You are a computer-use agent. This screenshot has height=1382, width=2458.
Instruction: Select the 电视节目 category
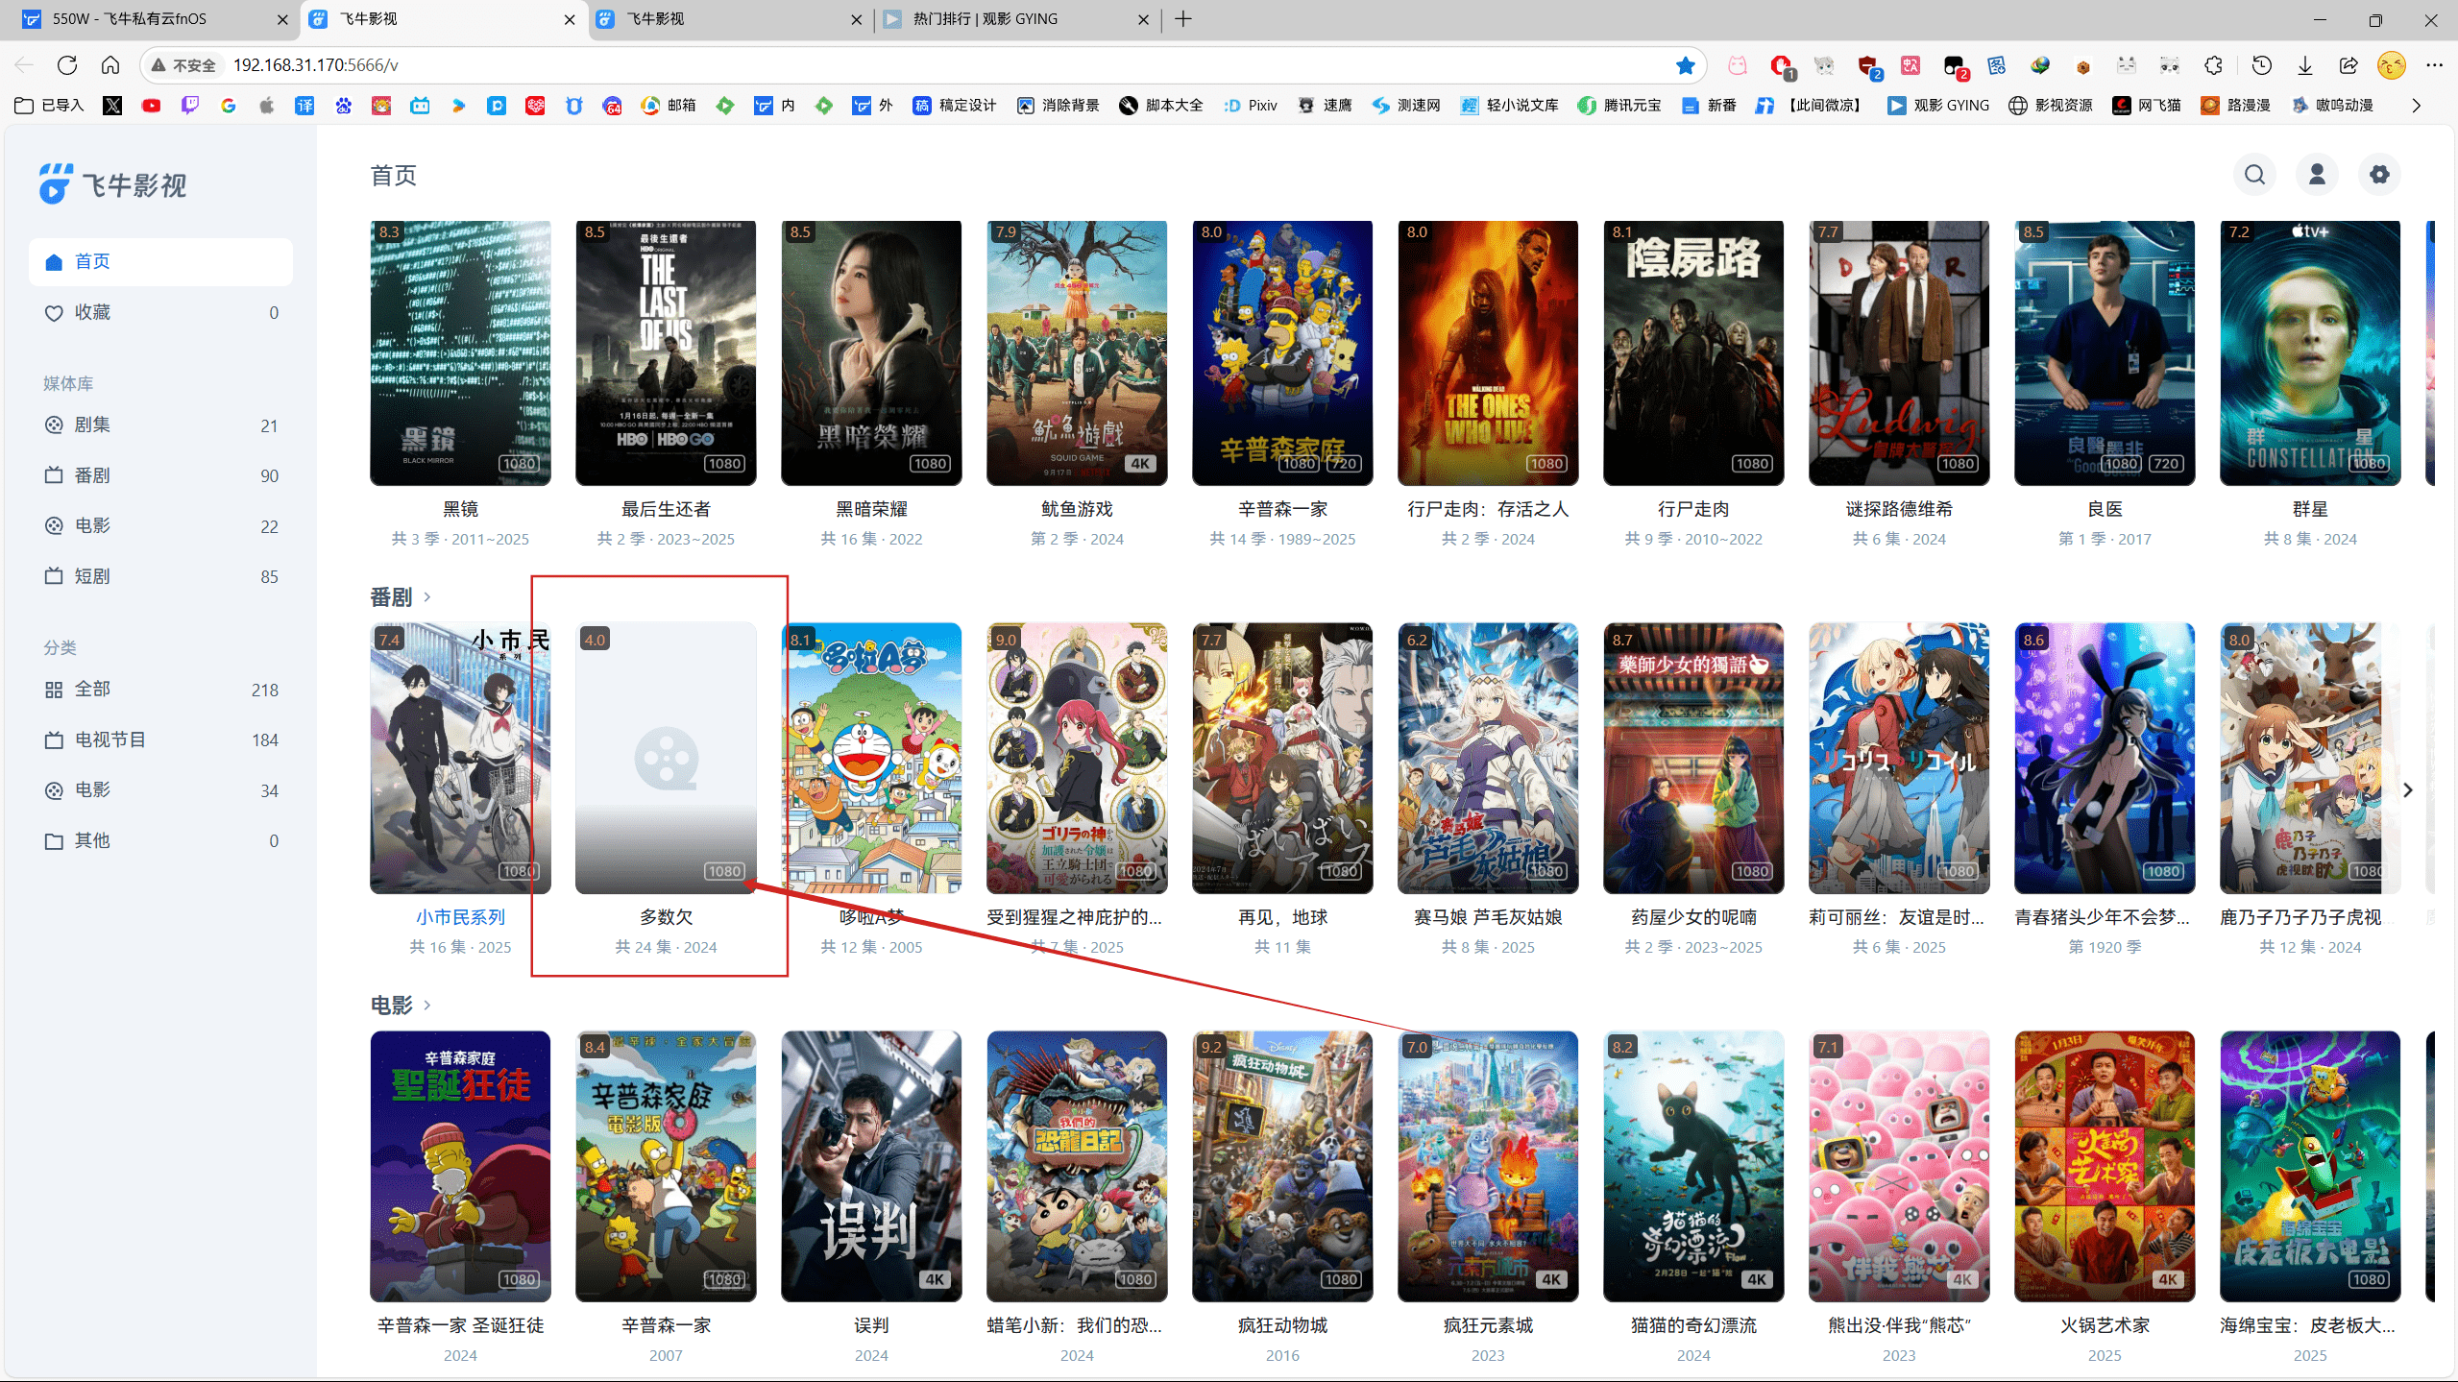tap(160, 740)
